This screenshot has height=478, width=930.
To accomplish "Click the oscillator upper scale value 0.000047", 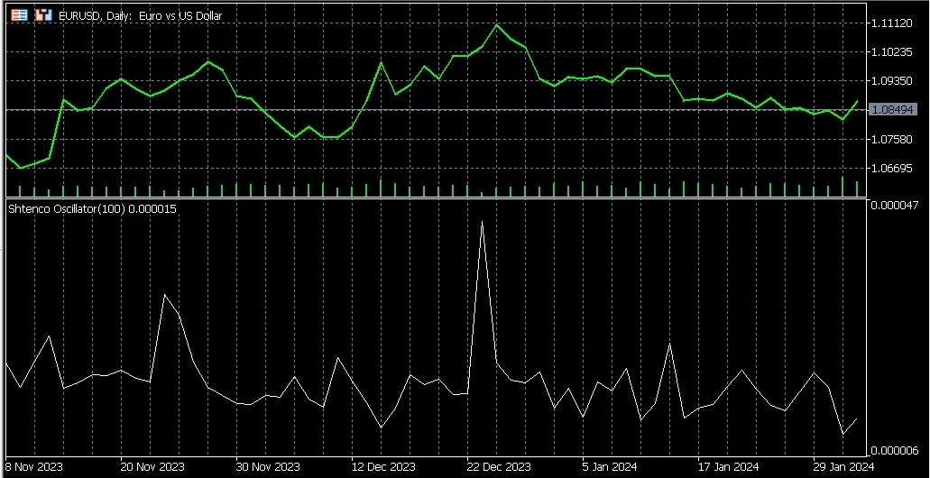I will click(x=895, y=206).
